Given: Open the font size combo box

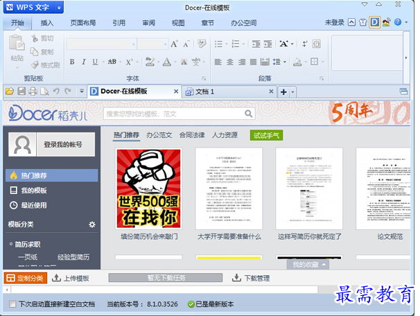Looking at the screenshot, I should coord(152,44).
